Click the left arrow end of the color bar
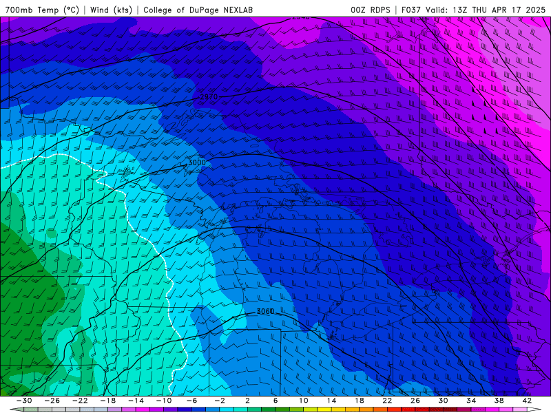 pyautogui.click(x=16, y=410)
